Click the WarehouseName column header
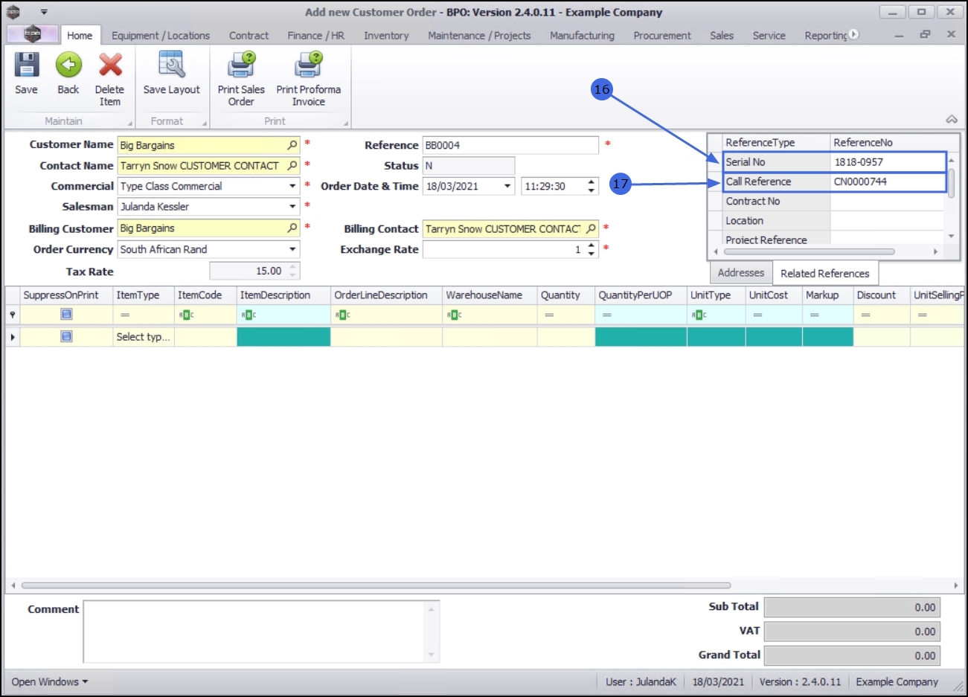This screenshot has width=968, height=697. (x=490, y=295)
